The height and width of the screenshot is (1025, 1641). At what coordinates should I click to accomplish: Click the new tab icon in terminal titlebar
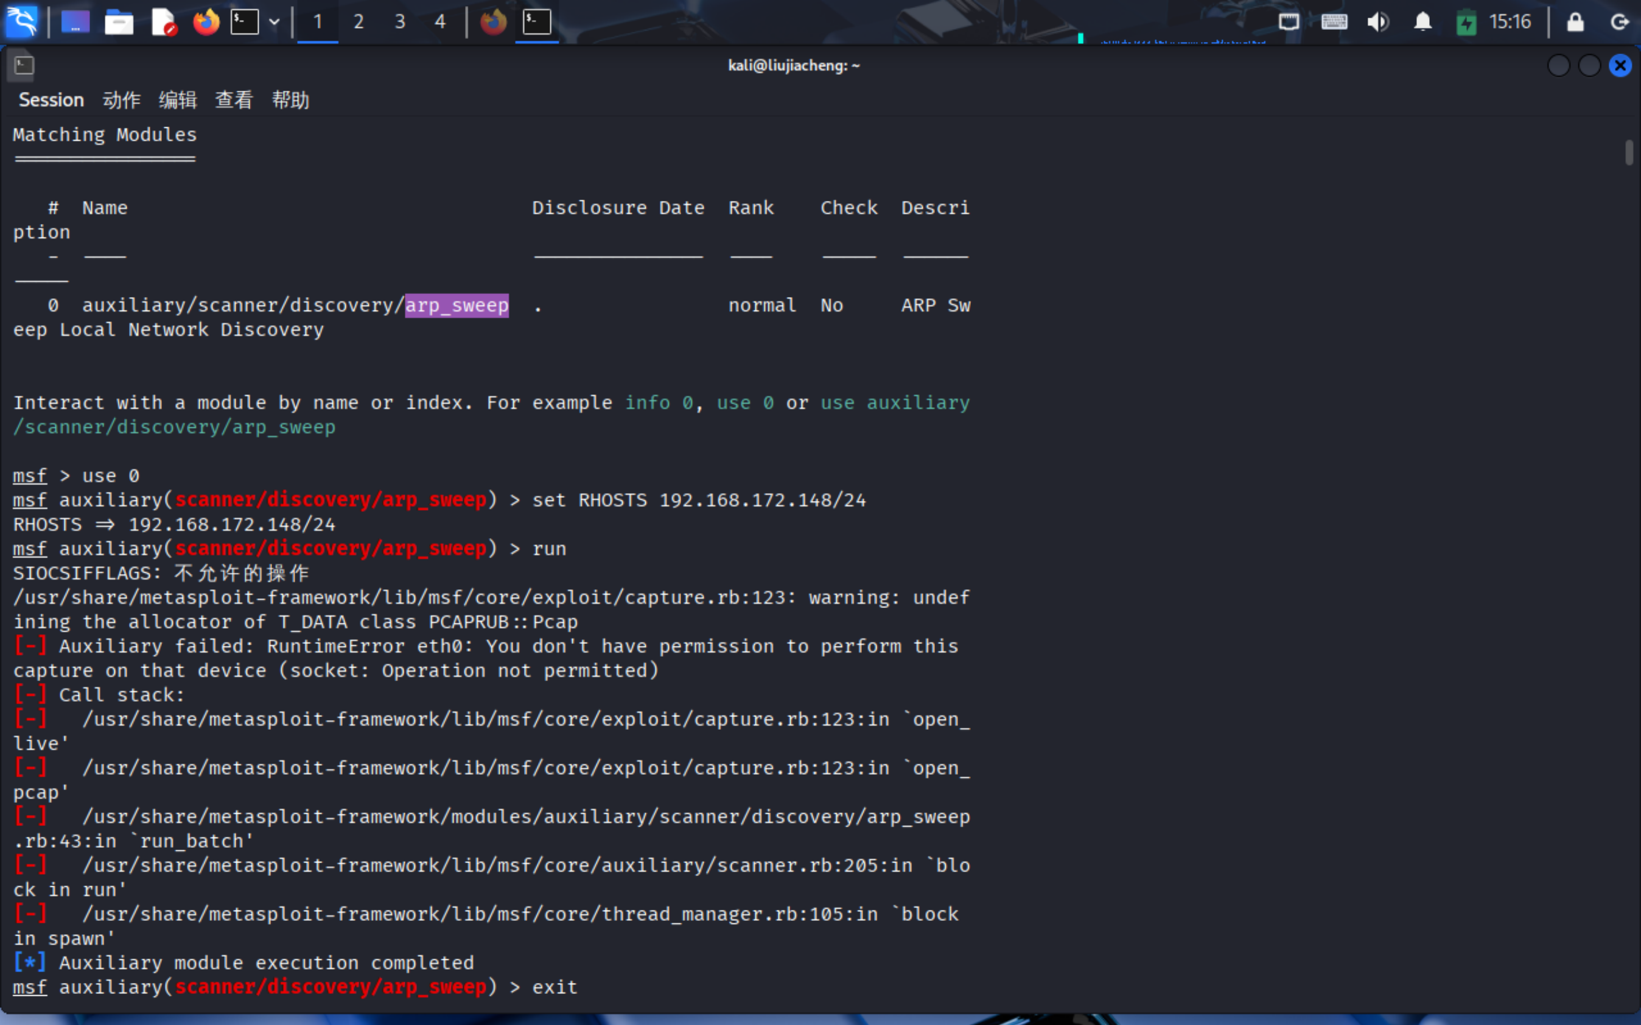tap(24, 65)
